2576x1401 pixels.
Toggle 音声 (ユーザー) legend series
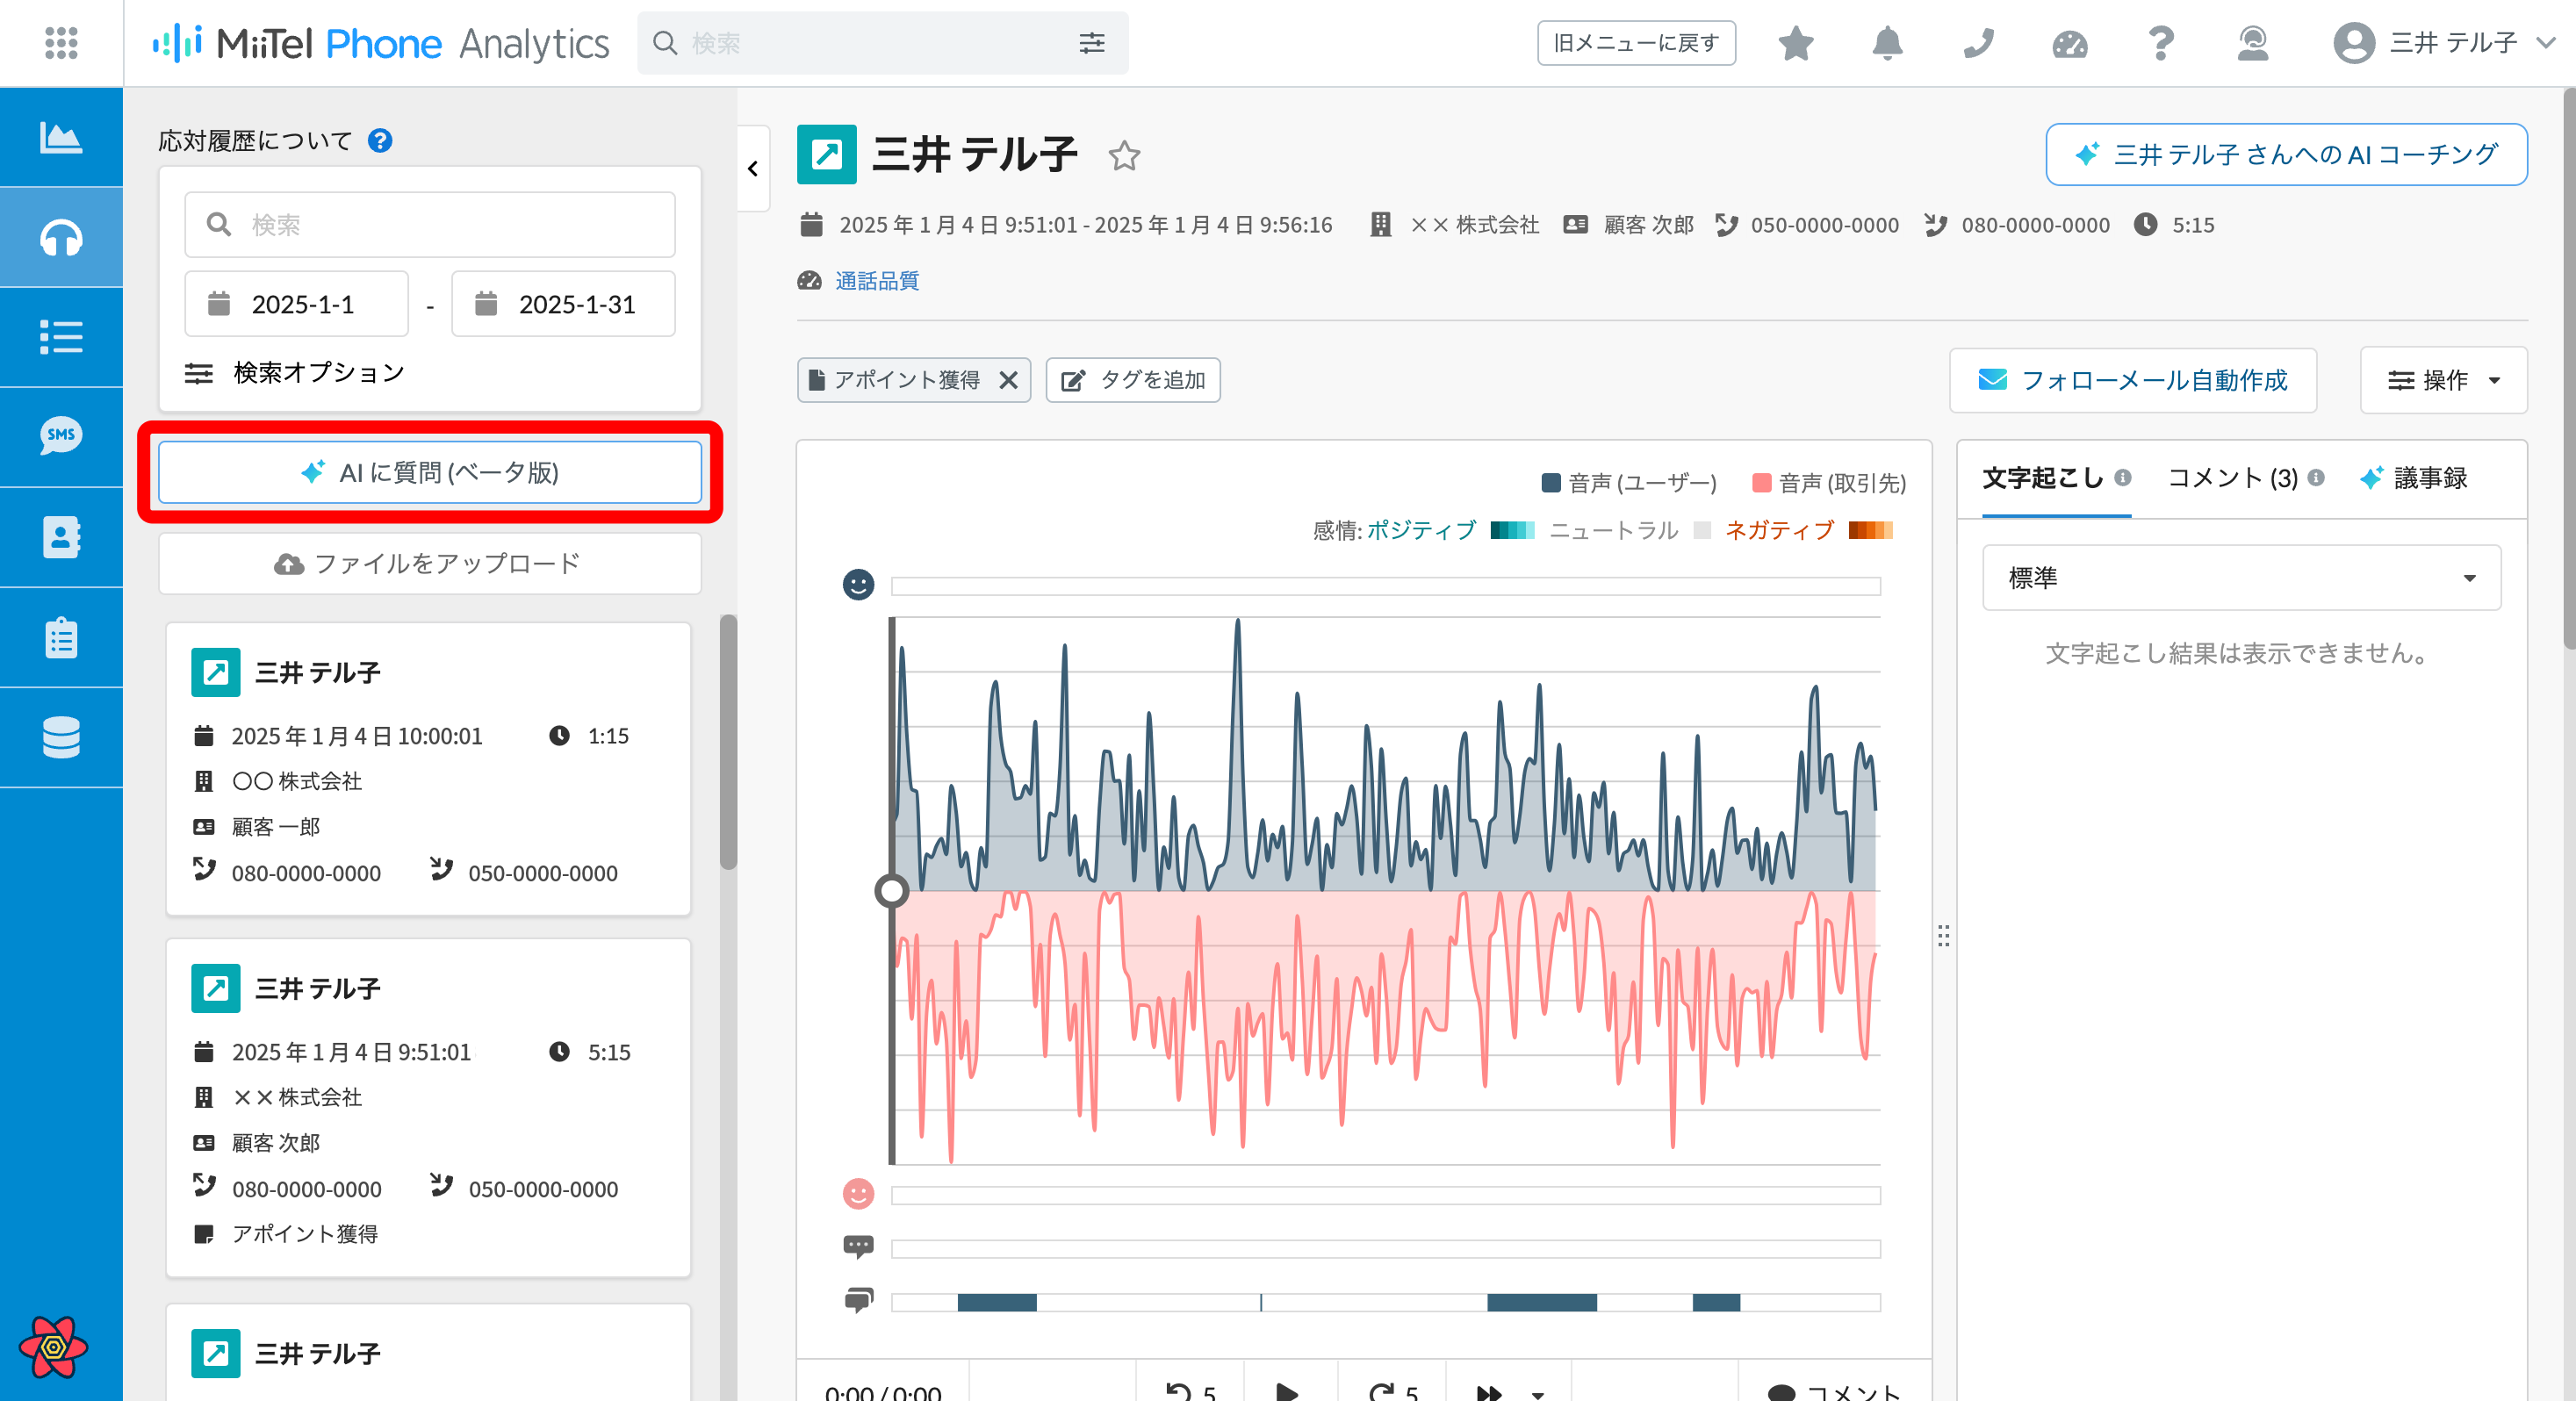[x=1629, y=483]
